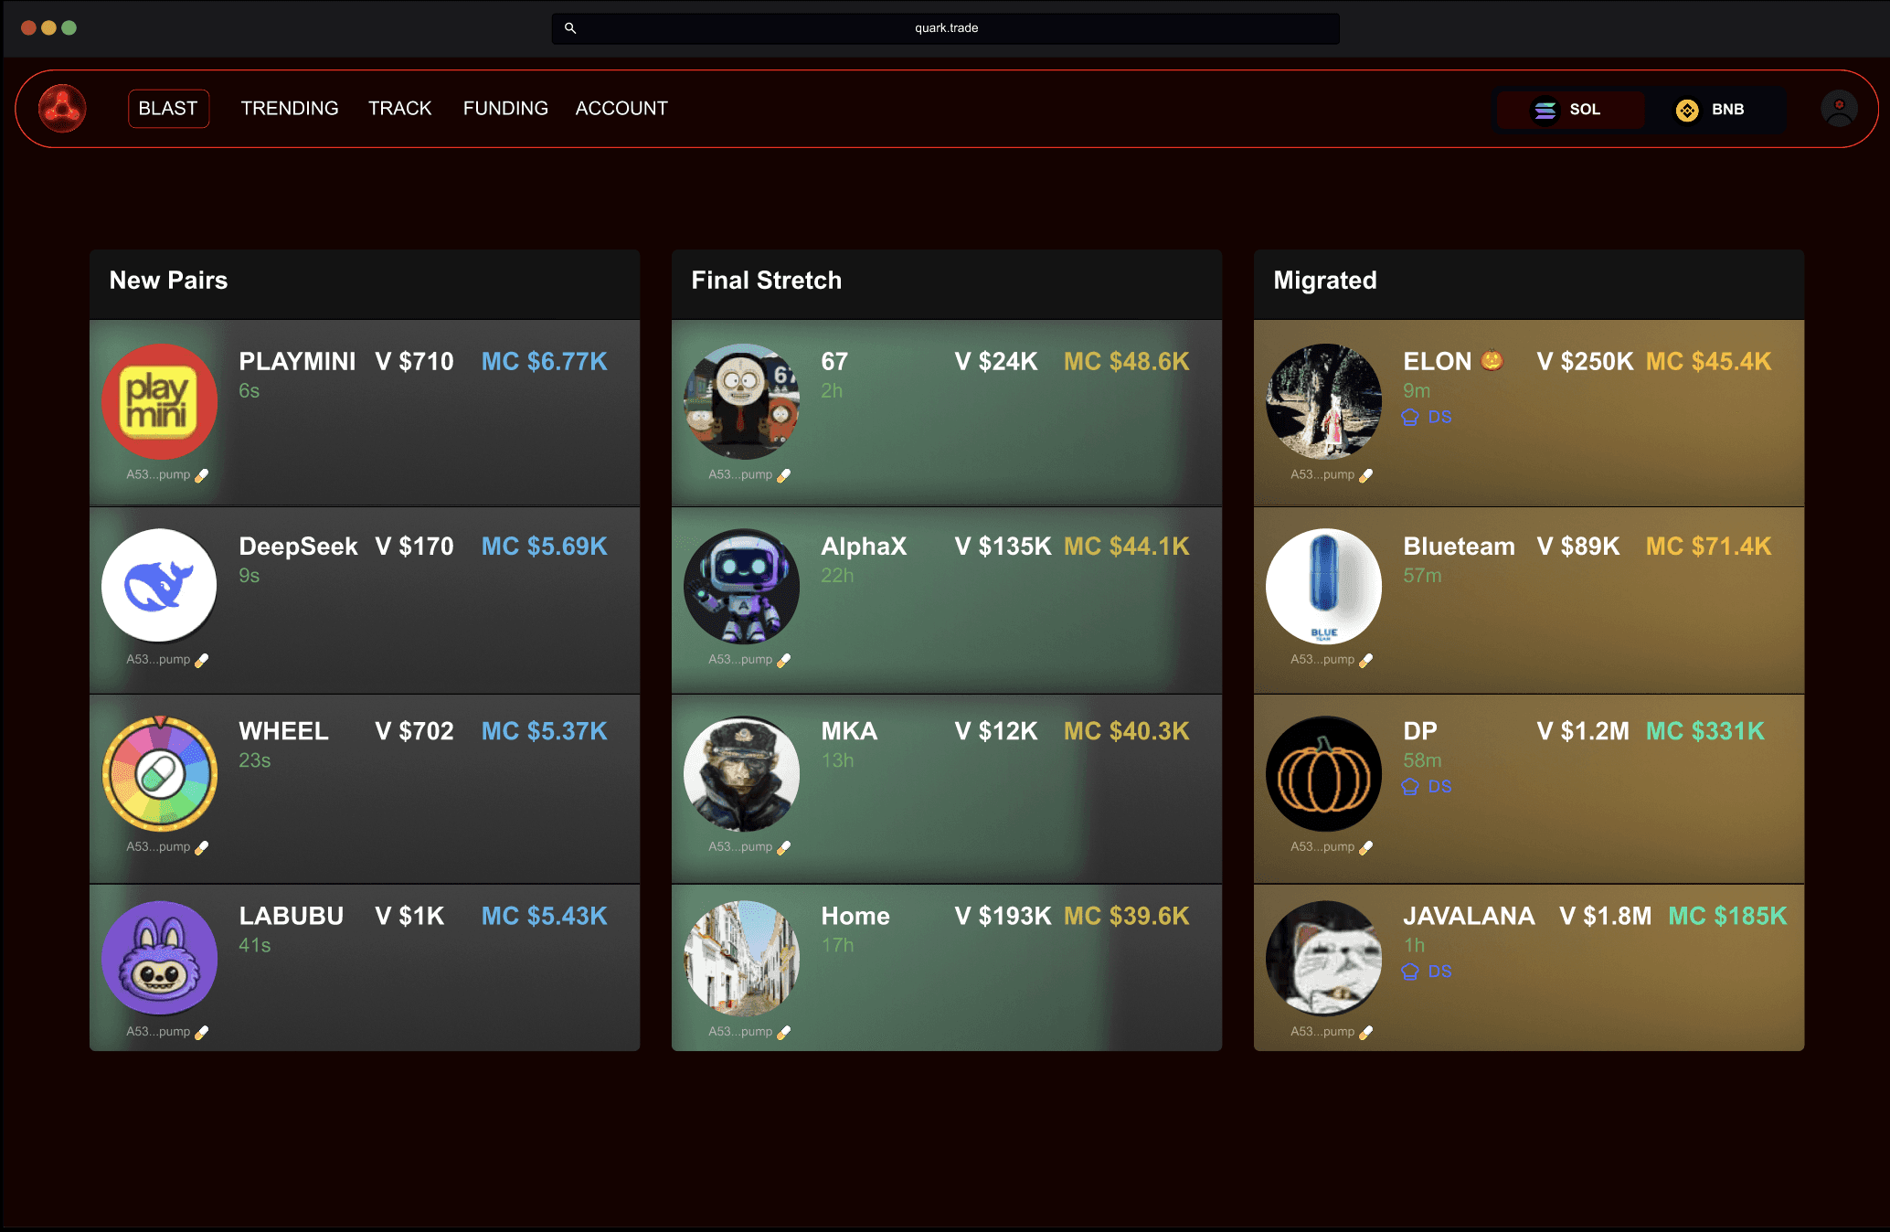Image resolution: width=1890 pixels, height=1232 pixels.
Task: Click the pump pill icon under 67
Action: point(784,475)
